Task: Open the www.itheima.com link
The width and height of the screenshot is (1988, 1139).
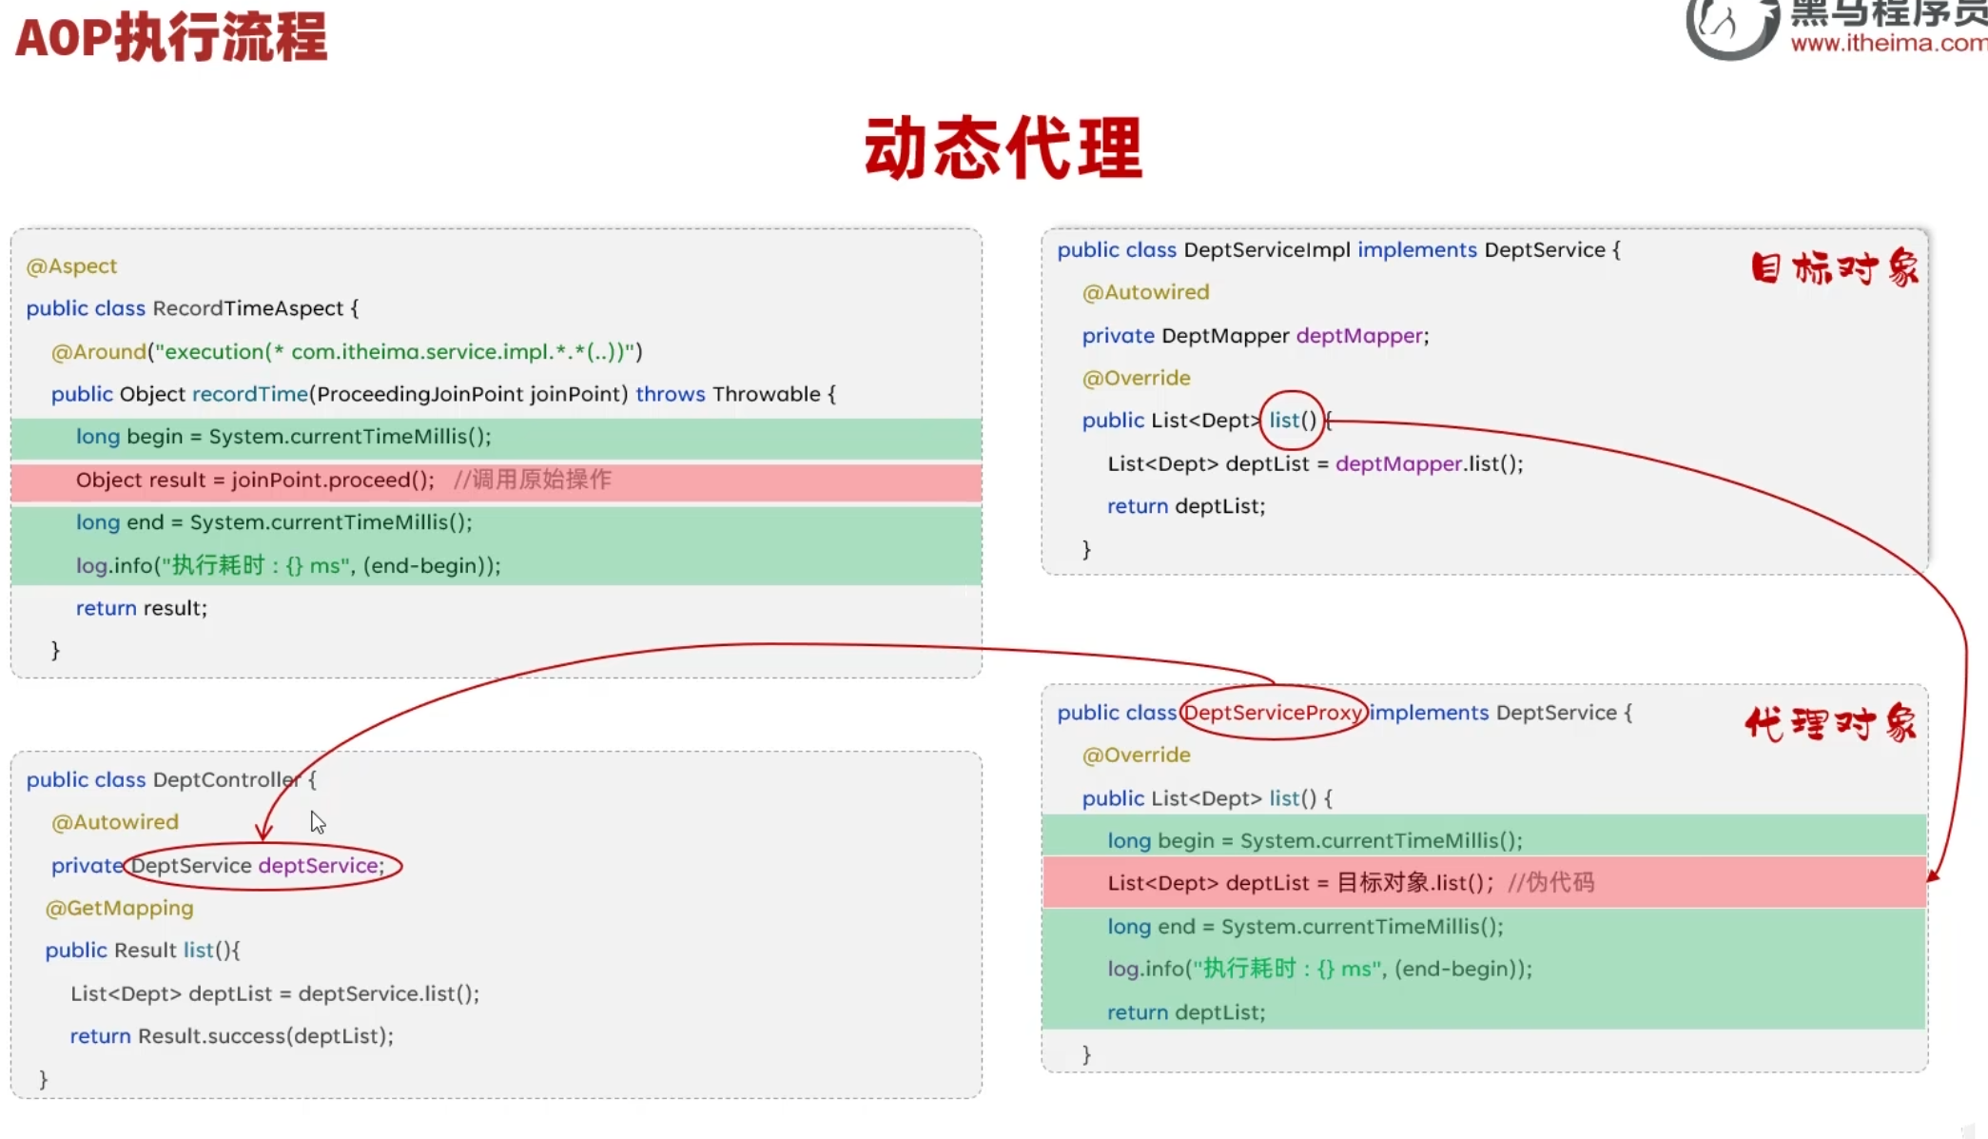Action: 1887,43
